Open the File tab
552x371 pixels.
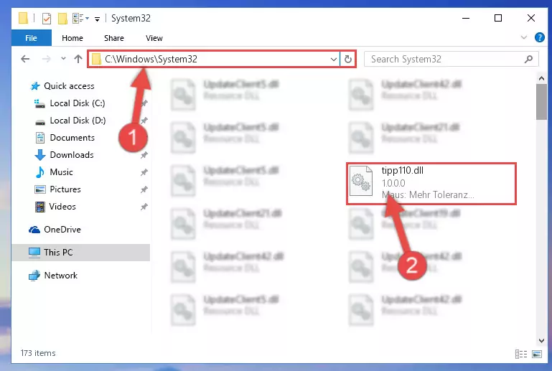[x=31, y=38]
